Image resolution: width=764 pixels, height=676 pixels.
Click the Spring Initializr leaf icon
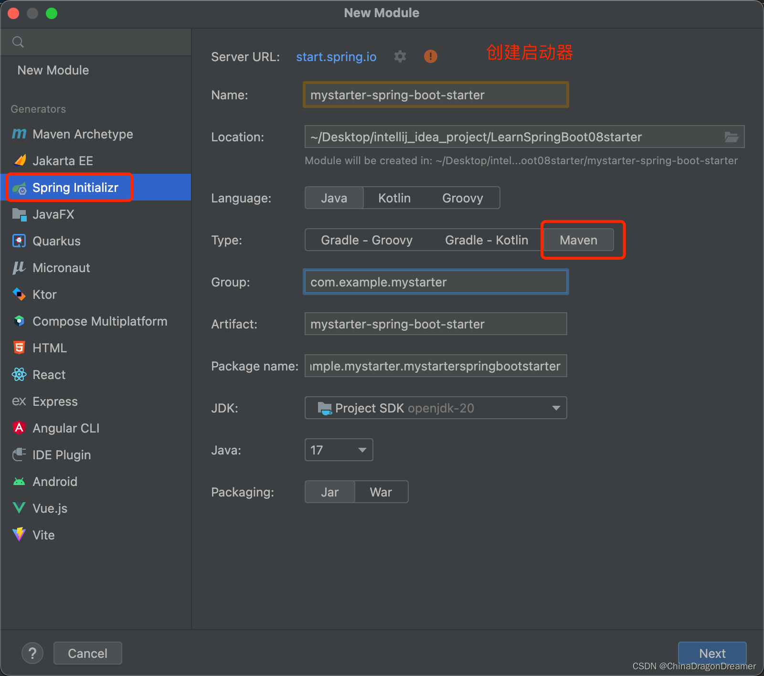click(x=20, y=188)
